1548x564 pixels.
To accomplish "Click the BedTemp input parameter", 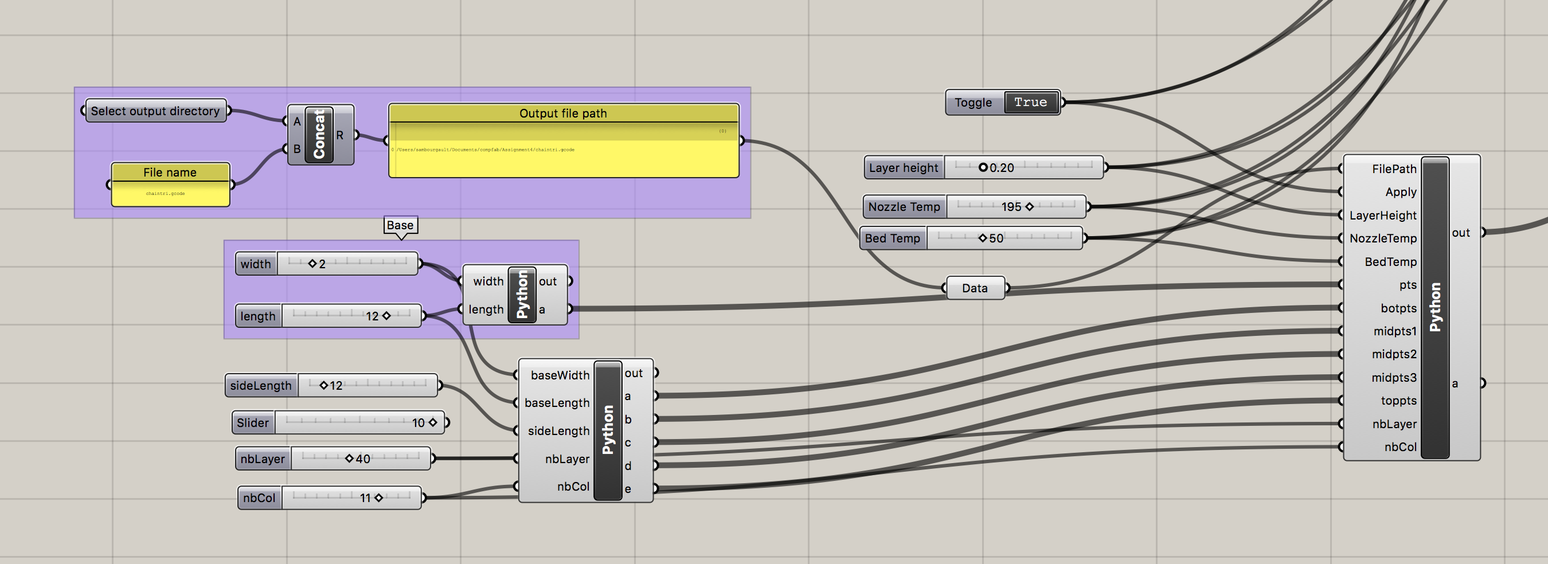I will point(1390,261).
